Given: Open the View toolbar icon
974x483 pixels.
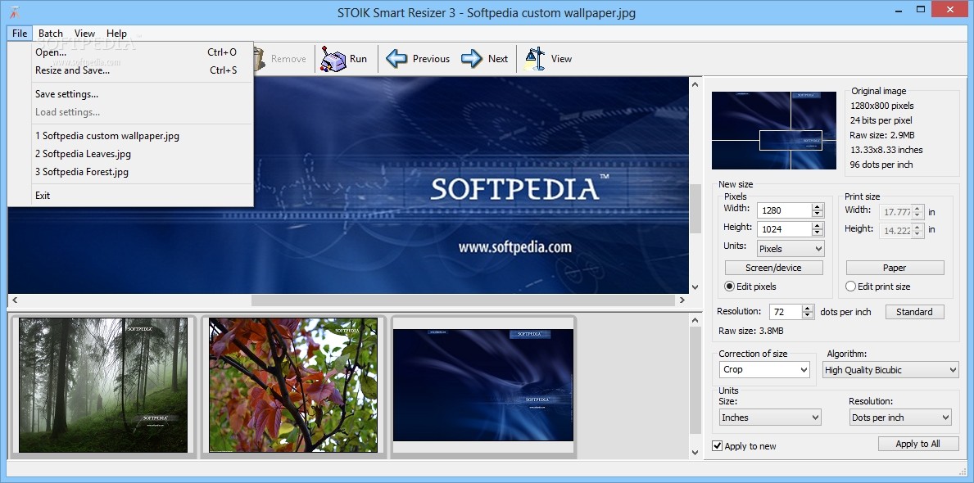Looking at the screenshot, I should [x=534, y=59].
